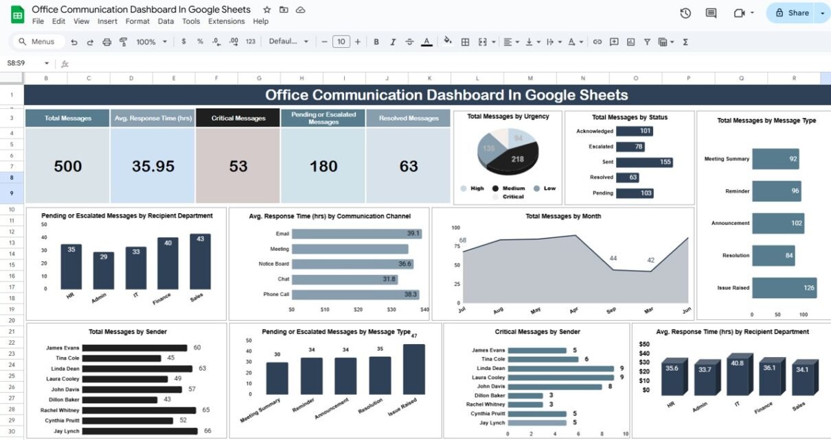Open the Borders tool

pyautogui.click(x=465, y=42)
